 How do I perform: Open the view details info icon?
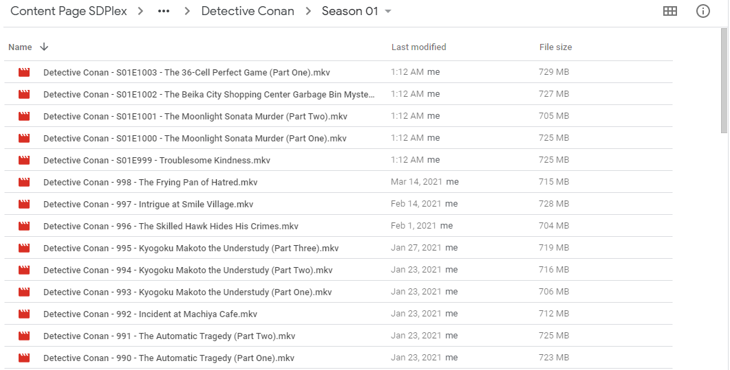(x=702, y=12)
